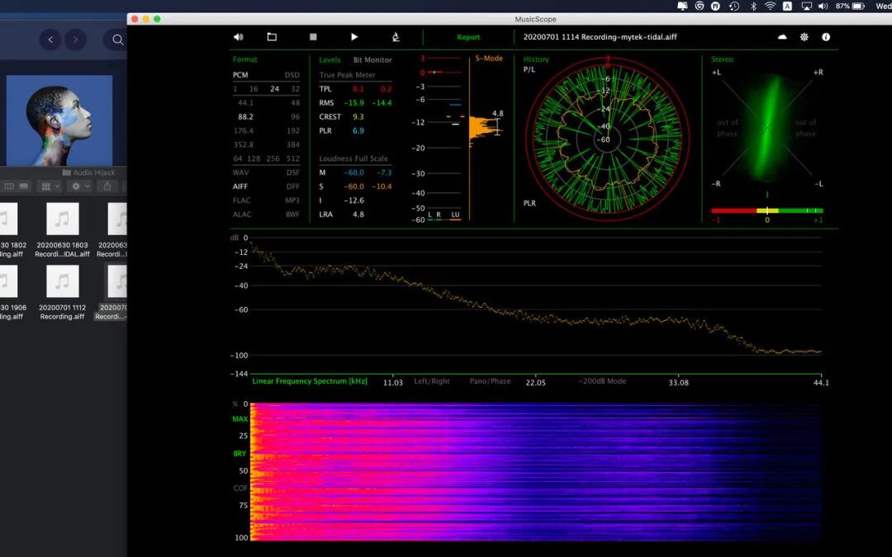Click the microscope analysis icon
The height and width of the screenshot is (557, 892).
396,37
